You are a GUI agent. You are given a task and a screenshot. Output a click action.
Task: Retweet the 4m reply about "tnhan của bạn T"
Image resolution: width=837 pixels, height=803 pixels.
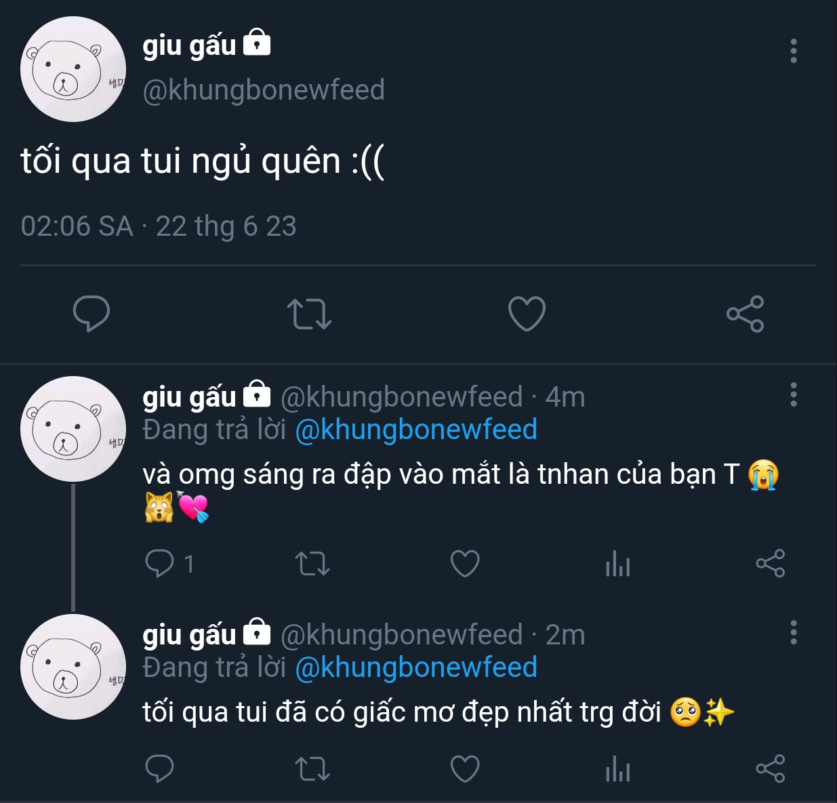[x=312, y=564]
